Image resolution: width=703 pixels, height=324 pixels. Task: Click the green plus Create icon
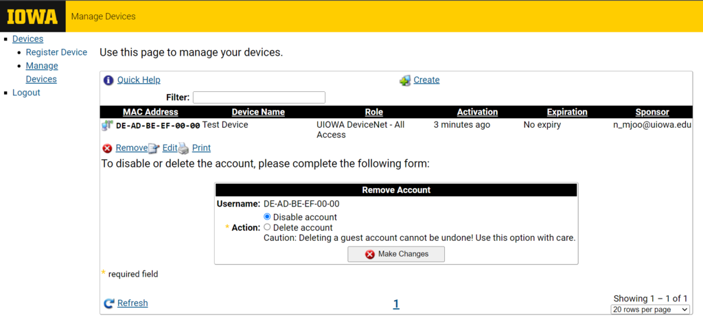[405, 81]
